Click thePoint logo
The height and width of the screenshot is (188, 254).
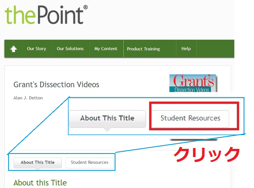click(46, 15)
